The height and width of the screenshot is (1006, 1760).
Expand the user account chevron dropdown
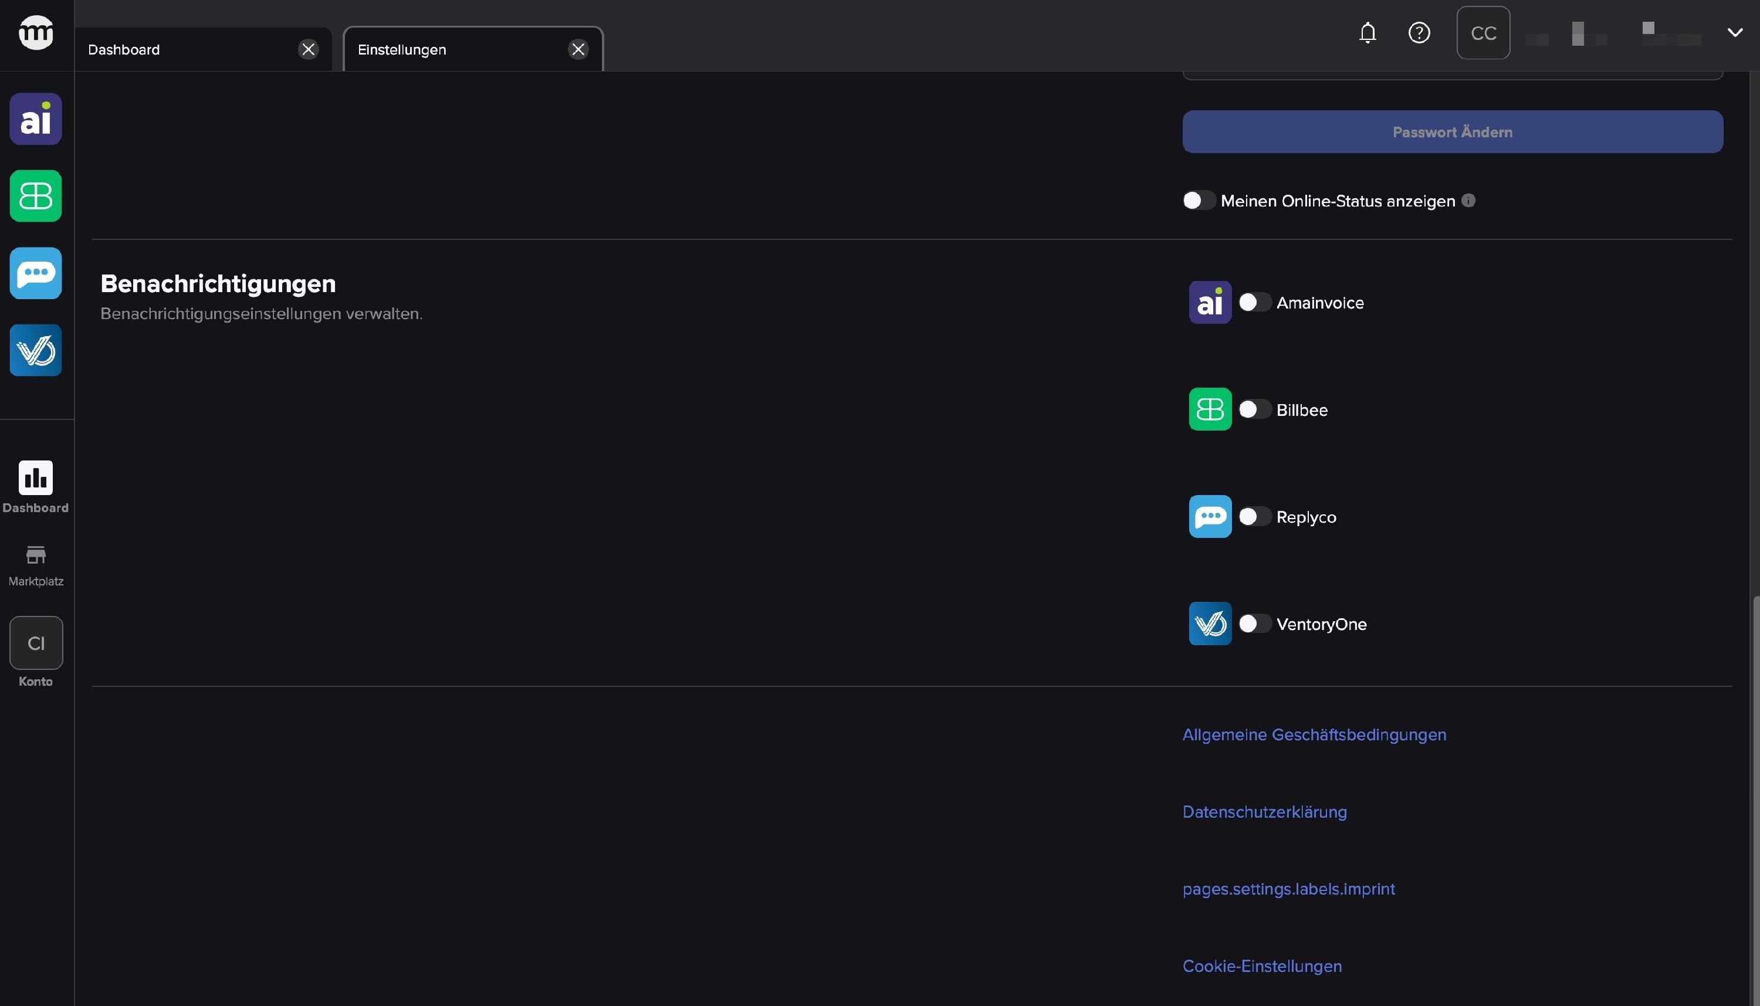click(x=1734, y=32)
